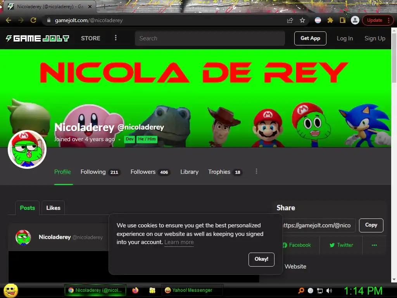Click the small avatar on the post
Screen dimensions: 397x298
click(23, 237)
